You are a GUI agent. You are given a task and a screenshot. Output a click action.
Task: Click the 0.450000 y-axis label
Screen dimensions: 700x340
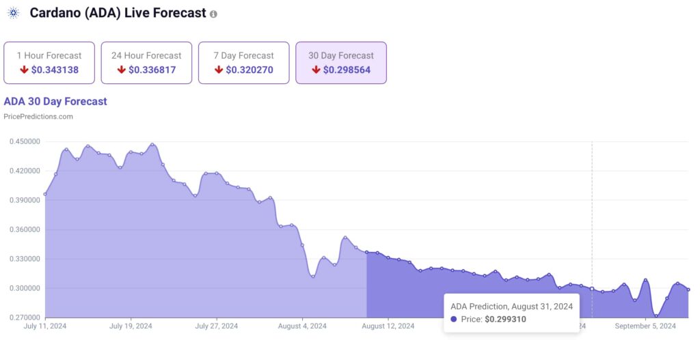pos(24,142)
